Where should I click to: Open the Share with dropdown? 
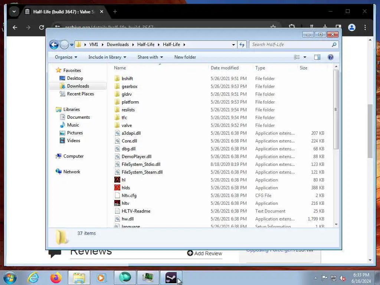coord(150,57)
